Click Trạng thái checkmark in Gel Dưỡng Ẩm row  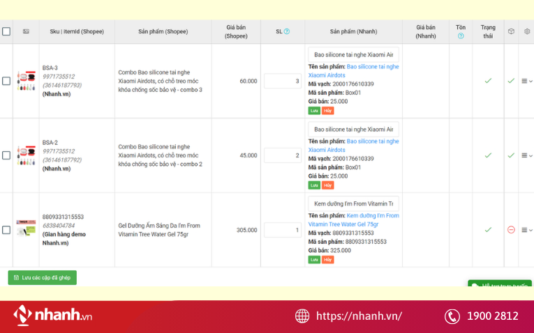488,230
